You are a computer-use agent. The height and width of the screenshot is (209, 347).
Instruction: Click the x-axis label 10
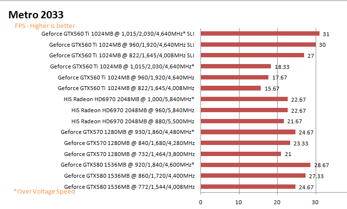(x=239, y=202)
